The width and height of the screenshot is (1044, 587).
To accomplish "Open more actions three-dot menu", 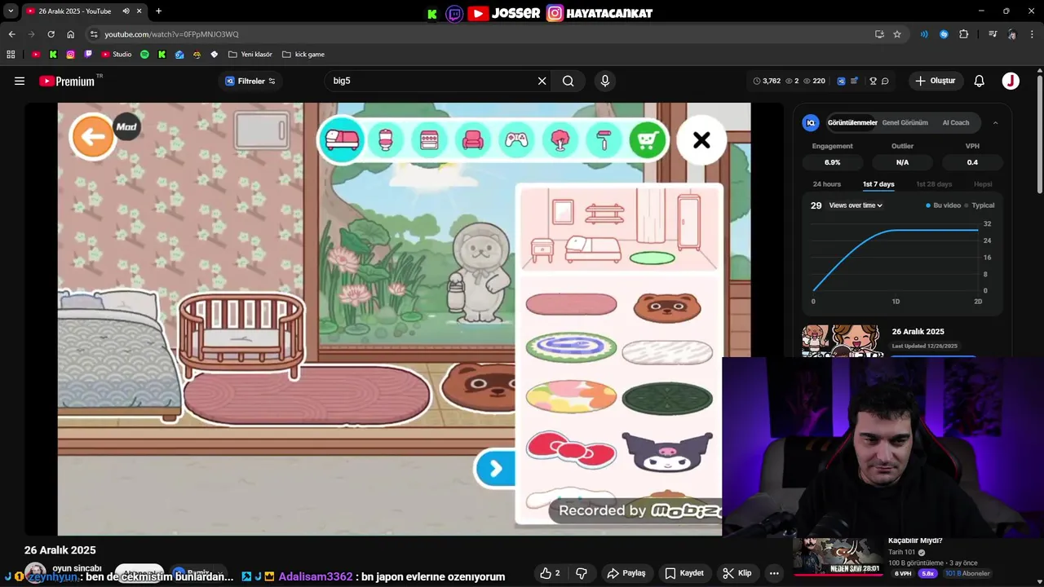I will click(774, 573).
